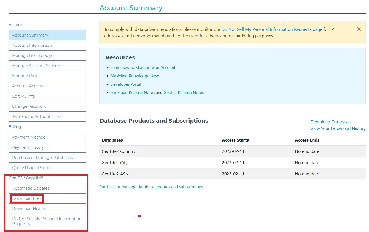Open the Payment Method page
This screenshot has width=369, height=232.
point(29,137)
